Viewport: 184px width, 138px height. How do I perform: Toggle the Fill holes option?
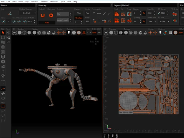pyautogui.click(x=87, y=21)
